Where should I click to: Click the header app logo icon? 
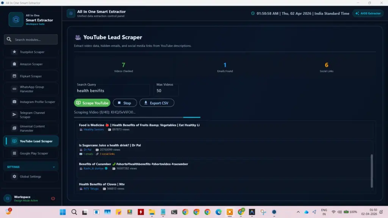(71, 13)
